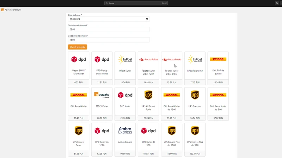Choose UPS Express Plus do 12:00 logo
The image size is (282, 158).
coord(172,130)
